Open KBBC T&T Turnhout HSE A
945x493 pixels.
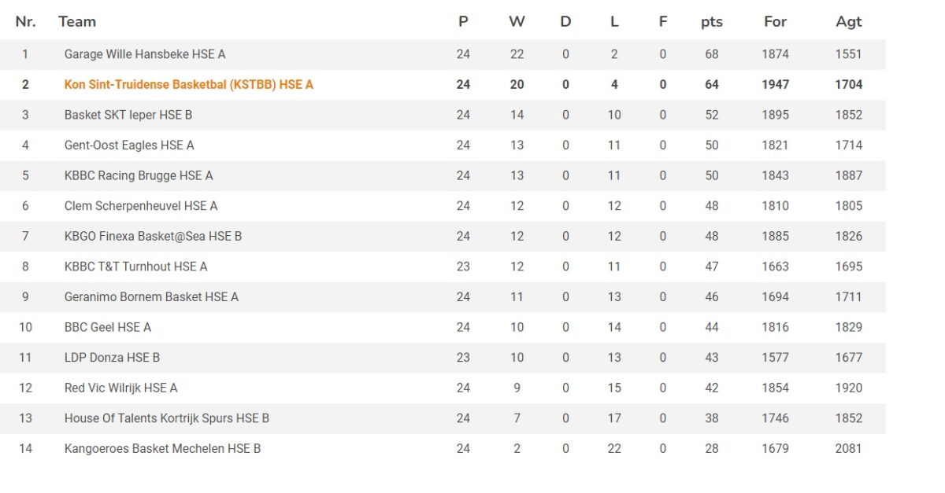(136, 267)
